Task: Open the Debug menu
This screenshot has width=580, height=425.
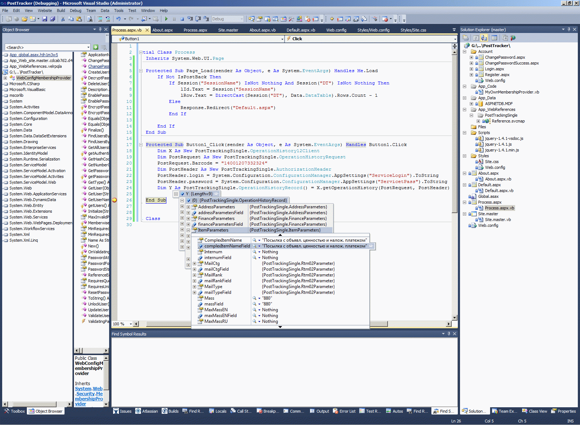Action: coord(75,11)
